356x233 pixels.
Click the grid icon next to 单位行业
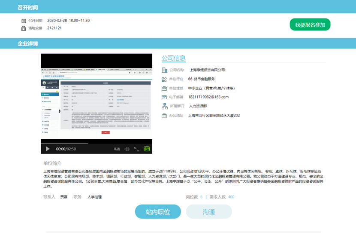pyautogui.click(x=164, y=79)
